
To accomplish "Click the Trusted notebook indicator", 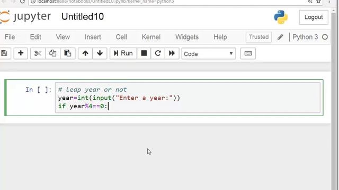I will (258, 37).
